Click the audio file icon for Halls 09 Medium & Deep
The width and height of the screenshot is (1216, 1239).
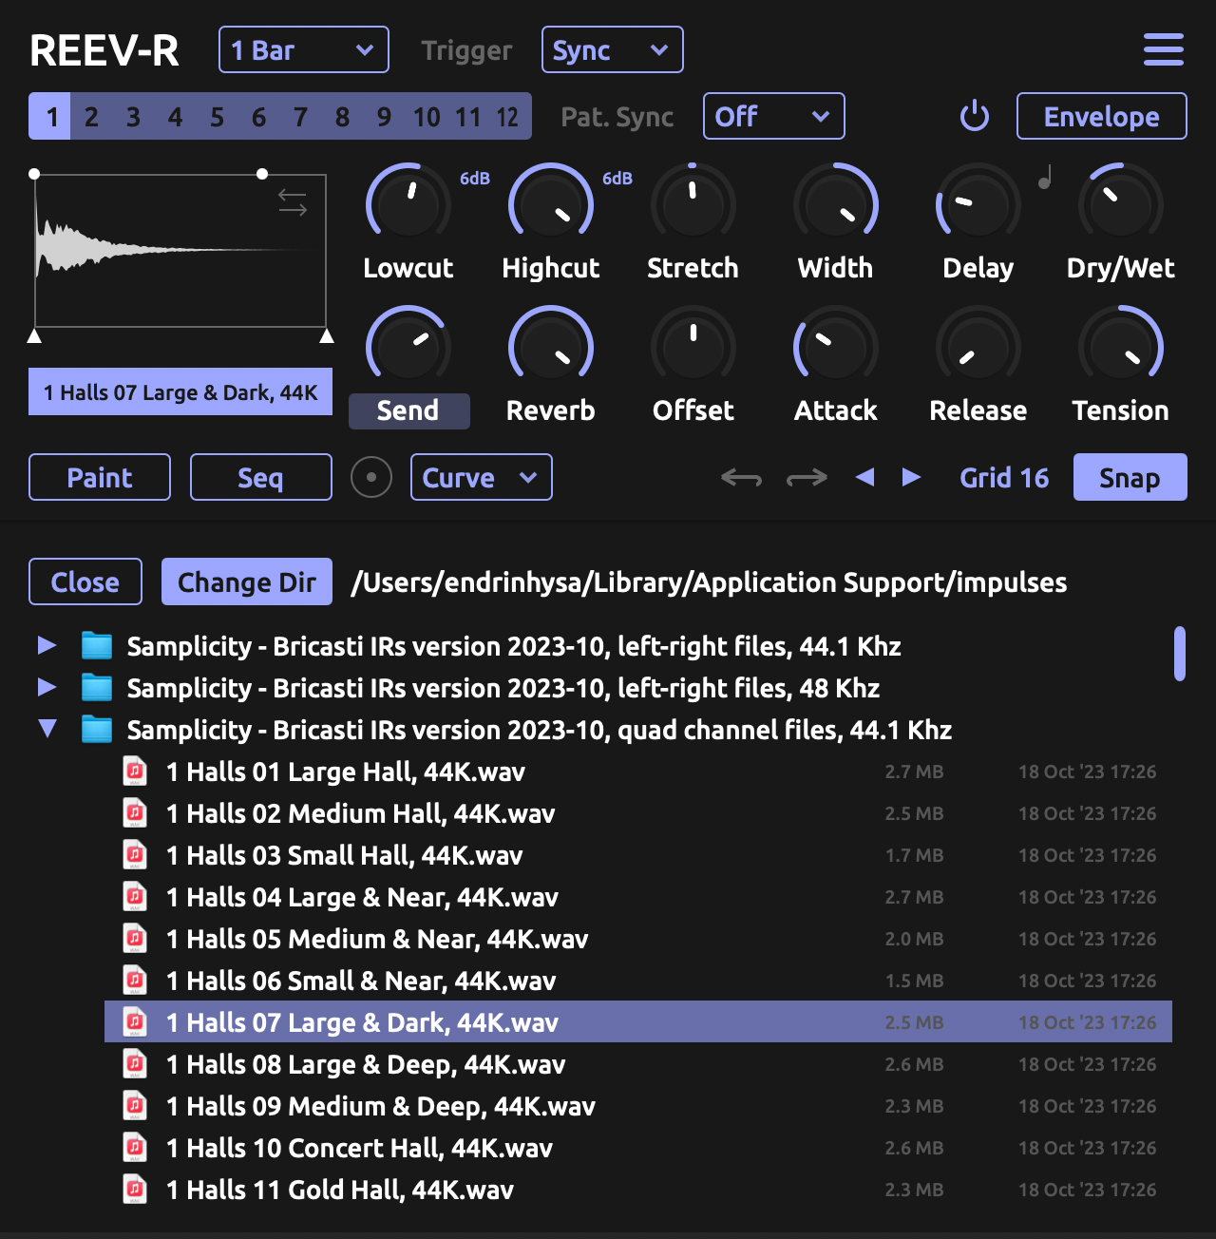click(135, 1105)
